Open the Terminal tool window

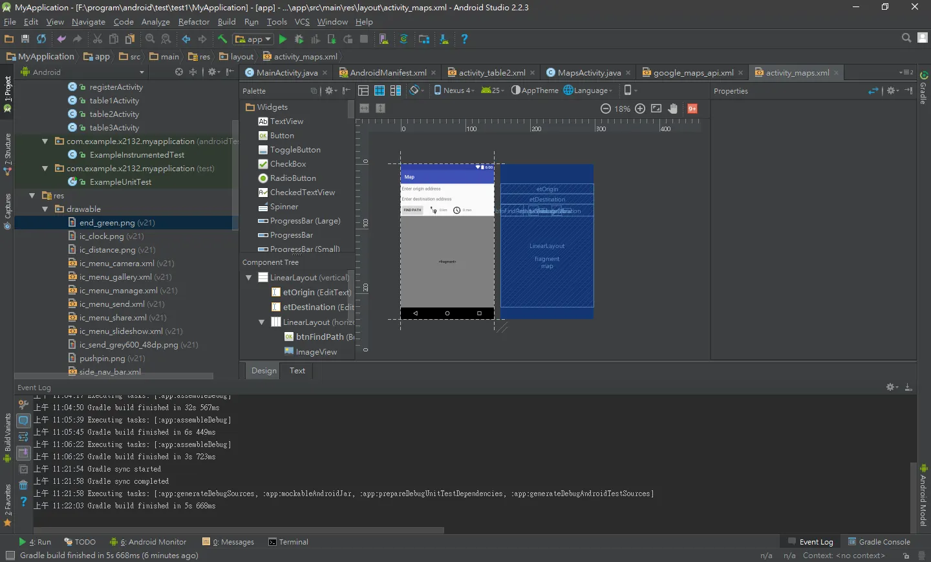point(288,542)
